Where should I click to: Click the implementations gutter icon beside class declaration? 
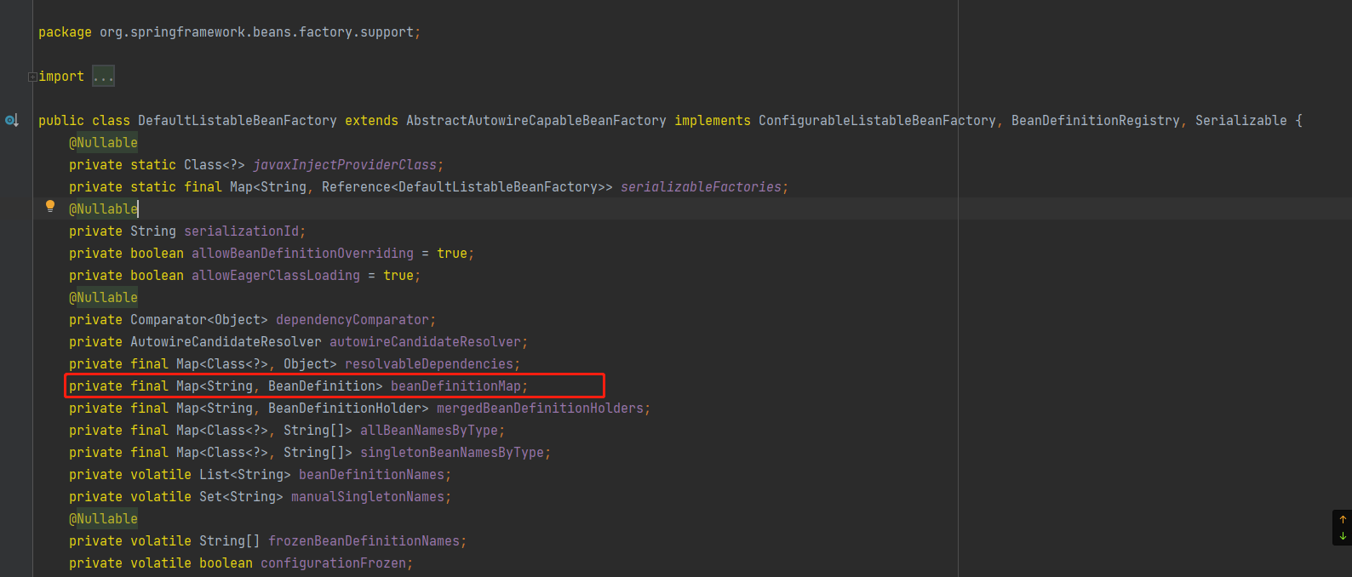point(11,121)
